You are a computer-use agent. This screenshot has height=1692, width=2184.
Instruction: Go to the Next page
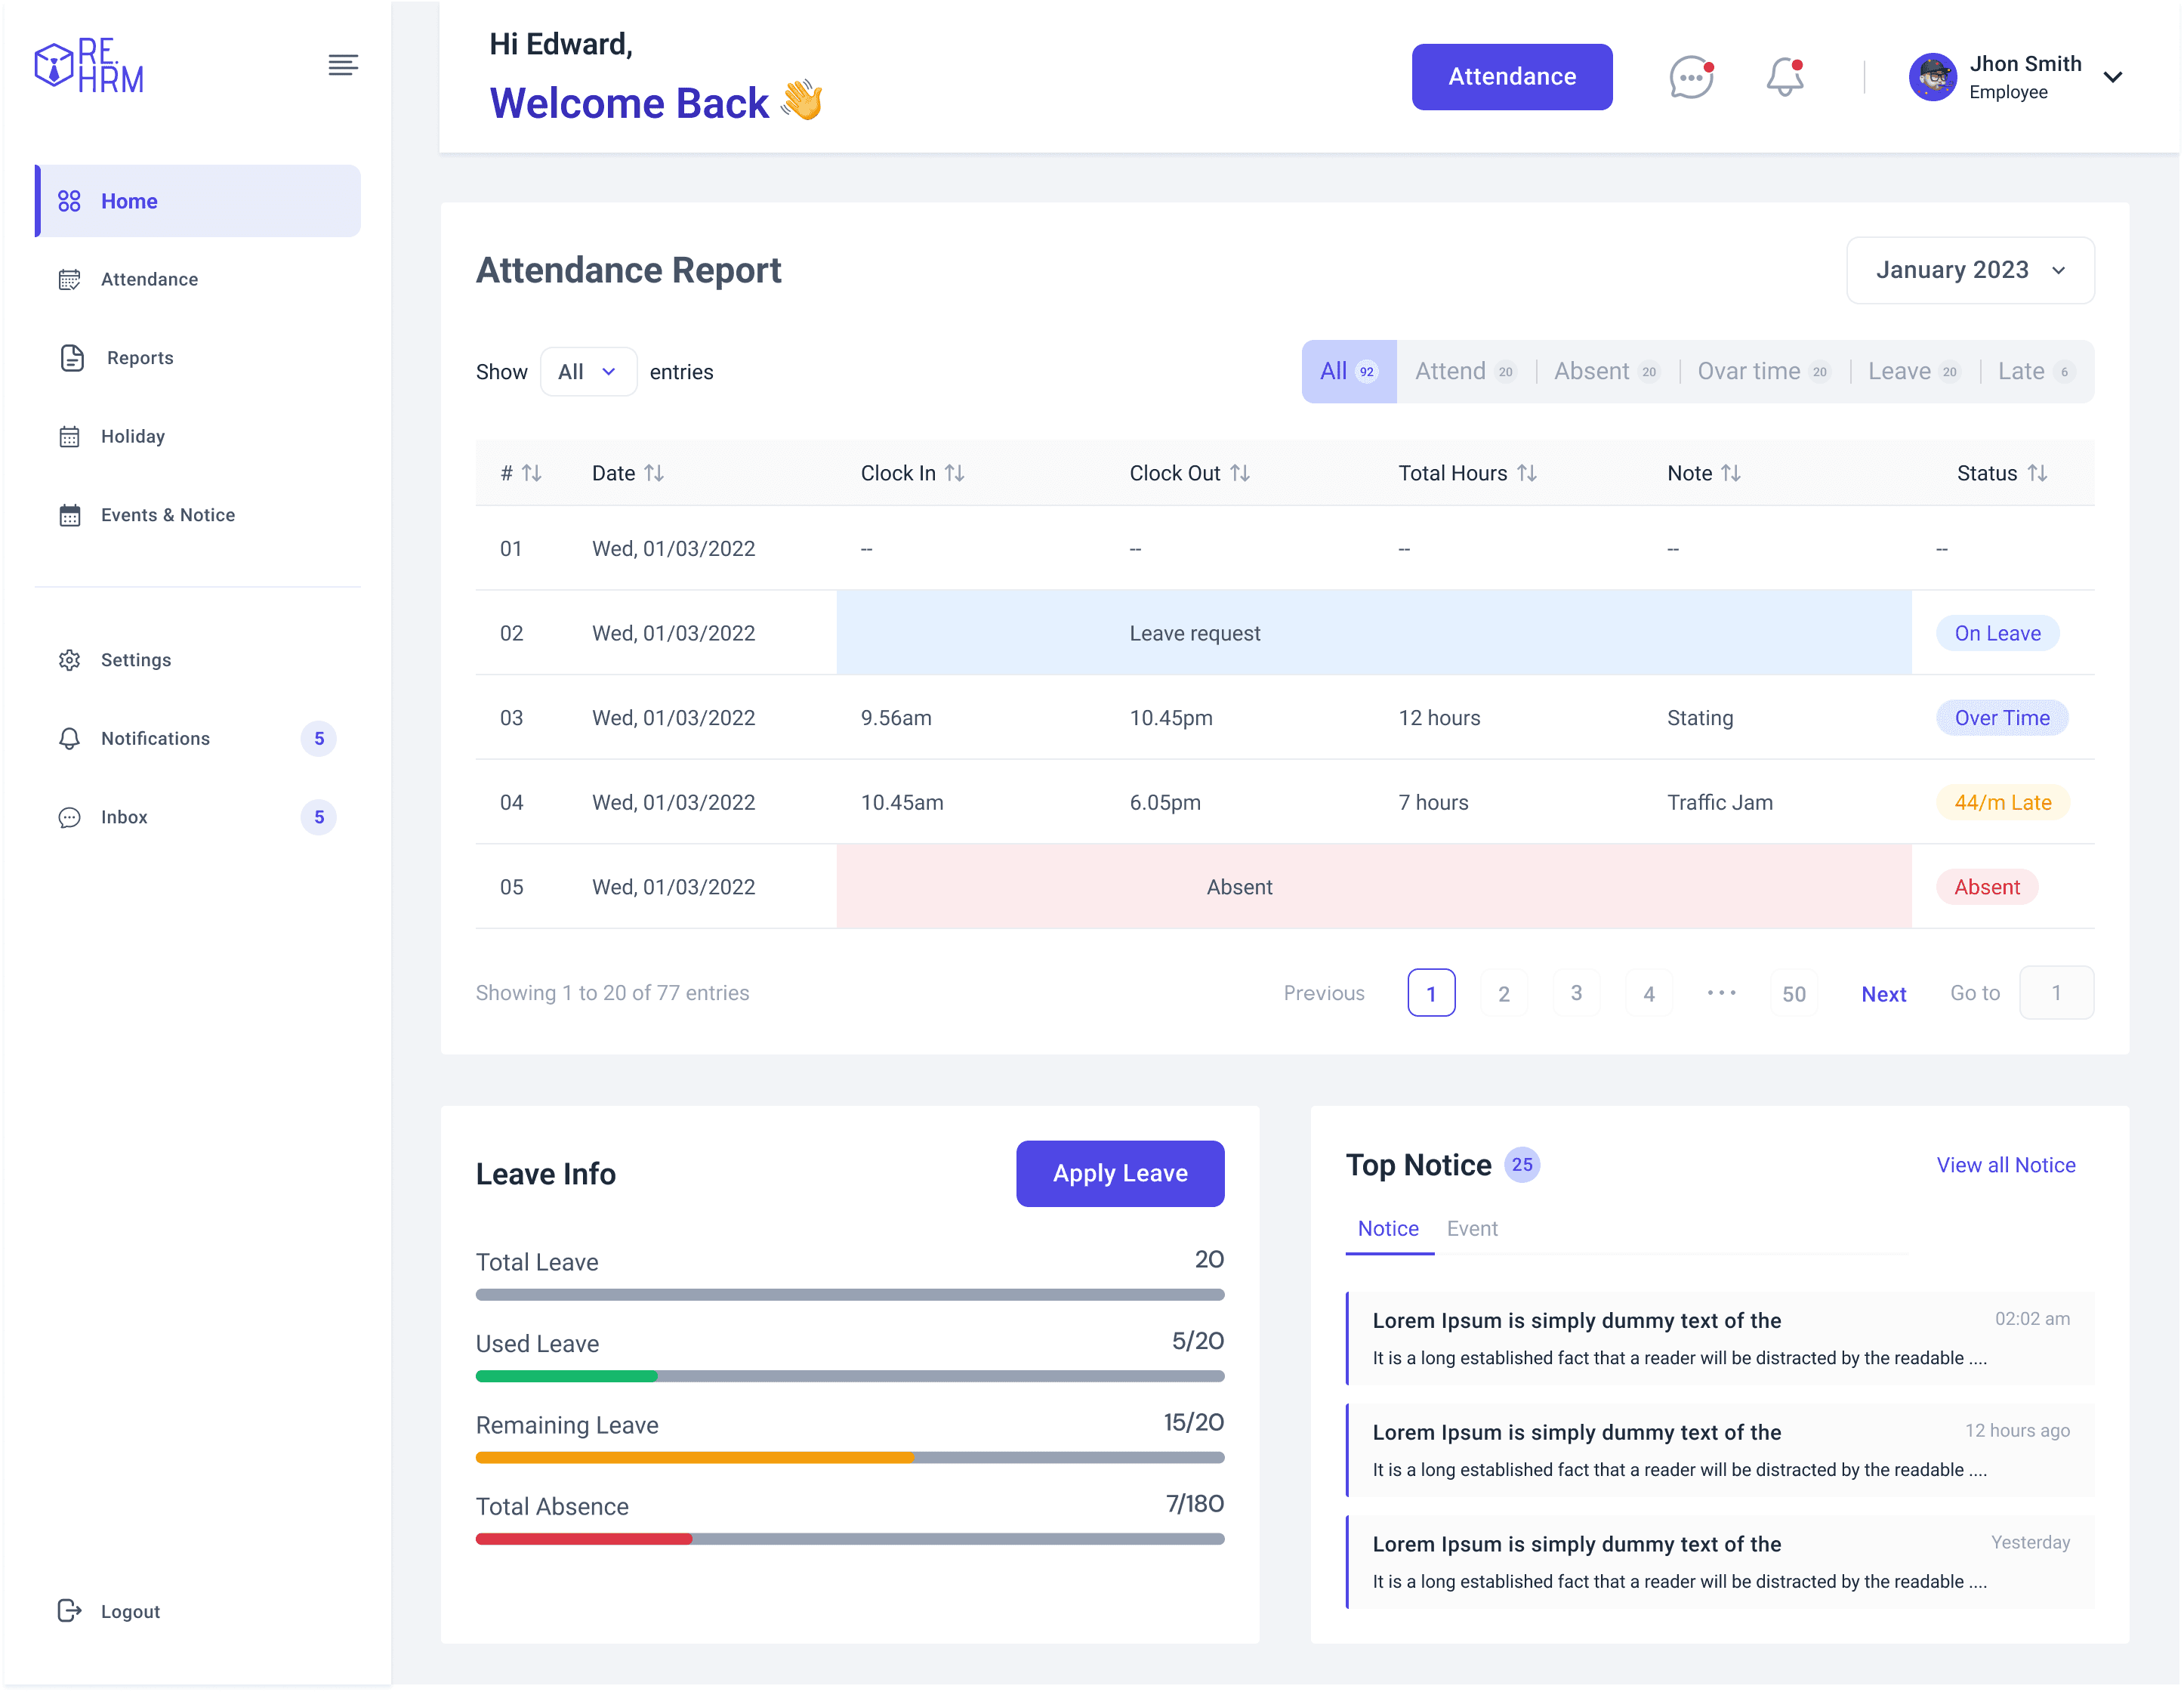point(1883,994)
